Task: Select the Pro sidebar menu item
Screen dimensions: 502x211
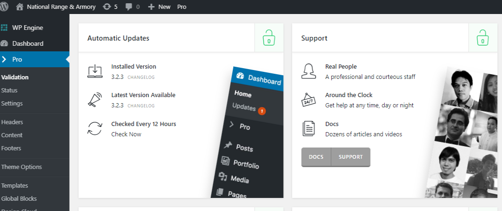Action: tap(35, 59)
